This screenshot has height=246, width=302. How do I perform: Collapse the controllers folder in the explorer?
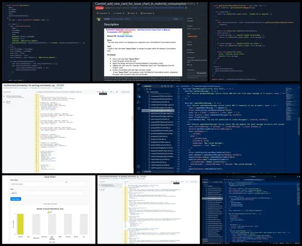[x=154, y=92]
